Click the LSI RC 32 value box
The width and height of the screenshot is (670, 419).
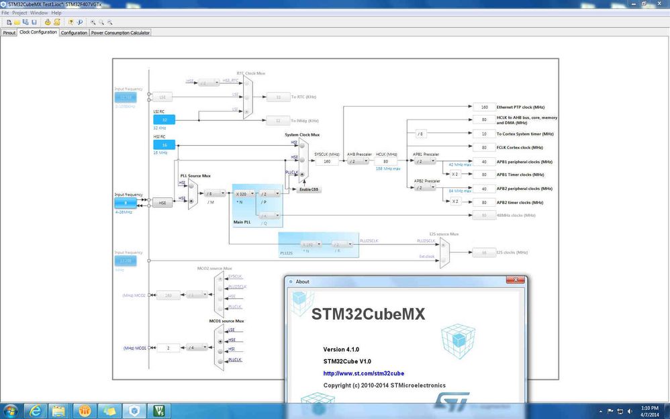click(x=164, y=120)
